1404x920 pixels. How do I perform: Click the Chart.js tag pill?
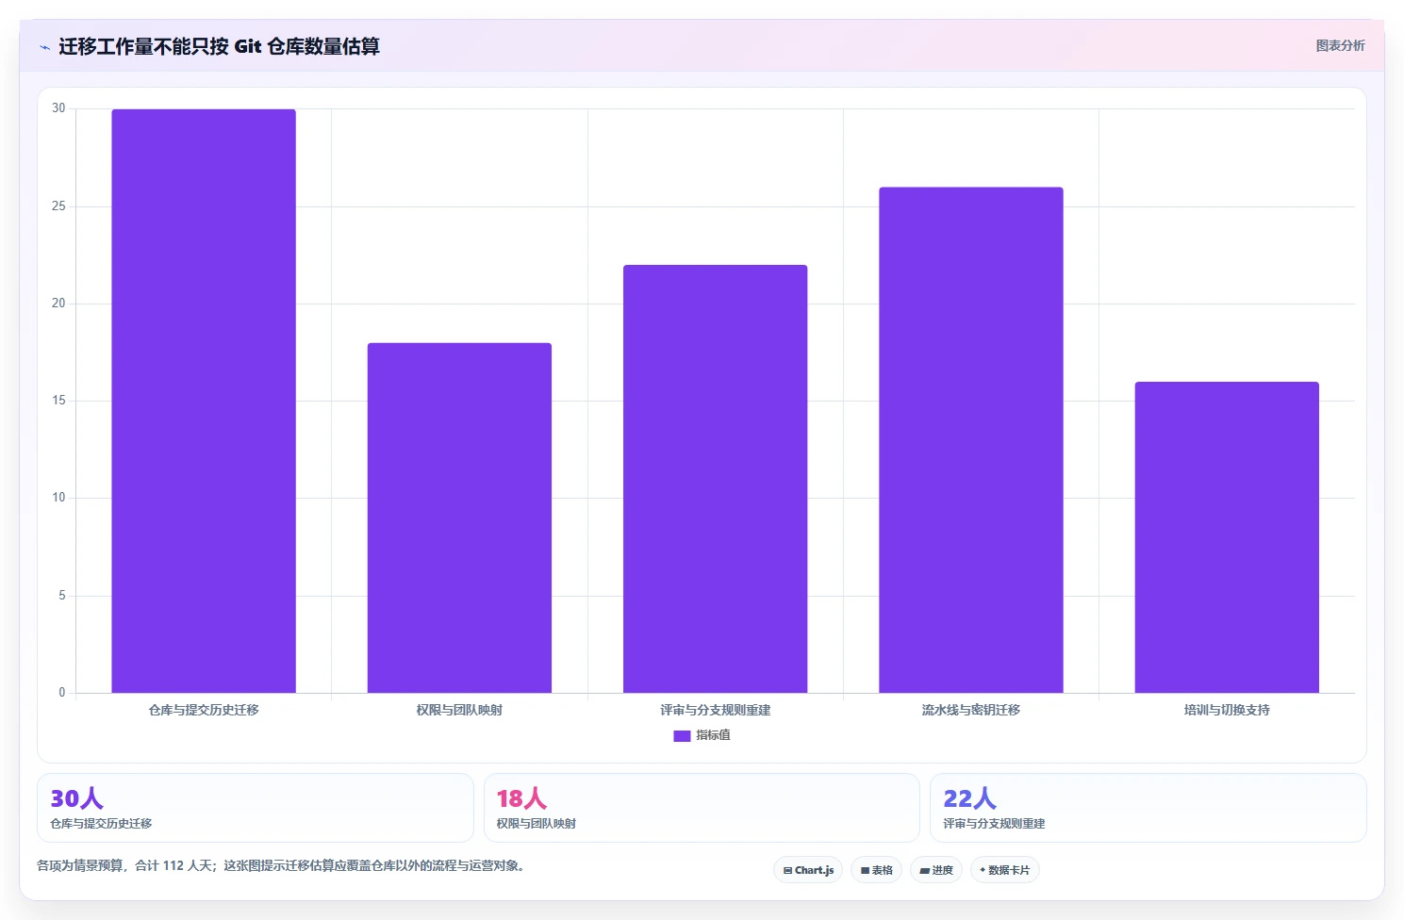[808, 870]
